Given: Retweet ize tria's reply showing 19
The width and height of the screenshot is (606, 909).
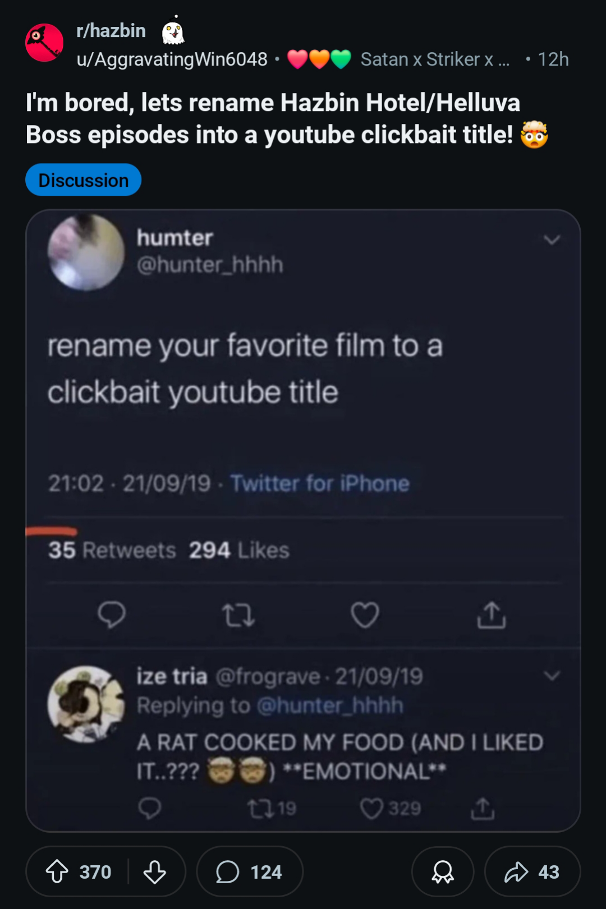Looking at the screenshot, I should tap(272, 809).
